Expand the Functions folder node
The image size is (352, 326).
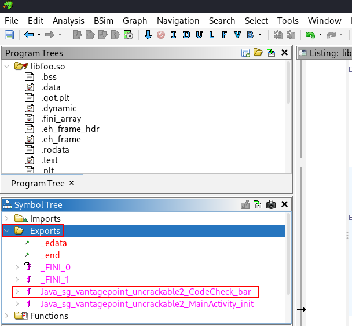click(7, 316)
